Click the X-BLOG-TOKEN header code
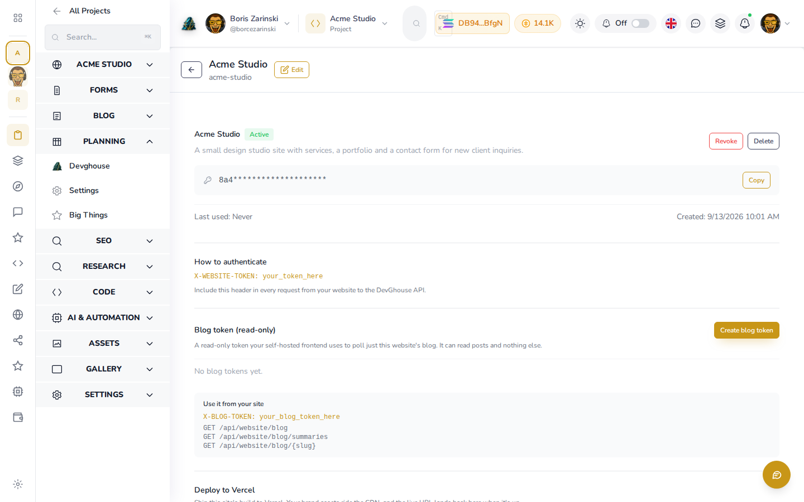Viewport: 804px width, 502px height. pyautogui.click(x=271, y=417)
